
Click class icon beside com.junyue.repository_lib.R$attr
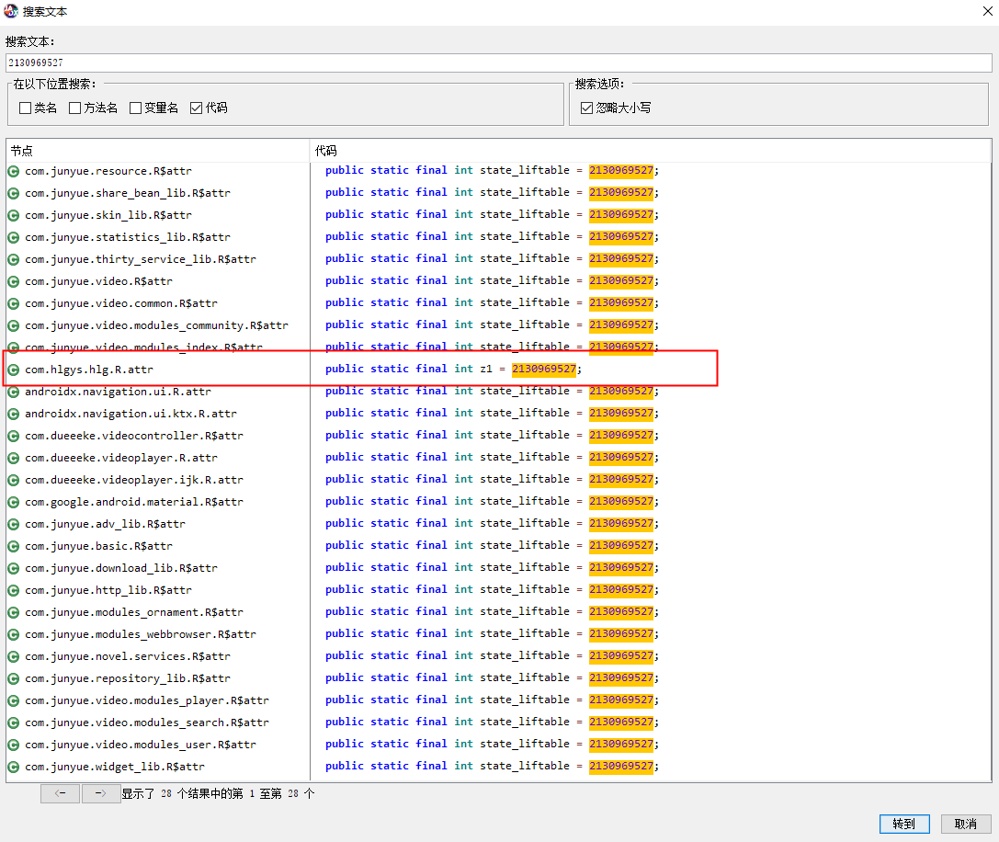point(14,678)
